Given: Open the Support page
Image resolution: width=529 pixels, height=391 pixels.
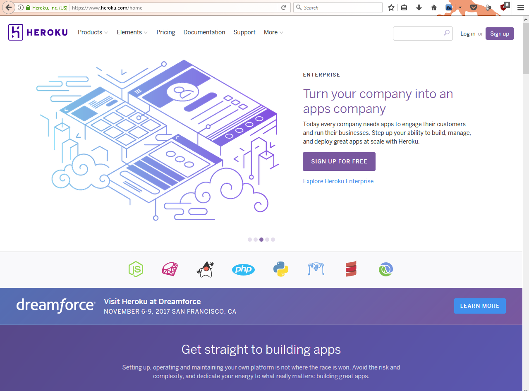Looking at the screenshot, I should tap(244, 32).
